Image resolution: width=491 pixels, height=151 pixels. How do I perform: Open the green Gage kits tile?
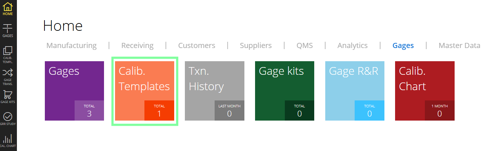pyautogui.click(x=285, y=91)
